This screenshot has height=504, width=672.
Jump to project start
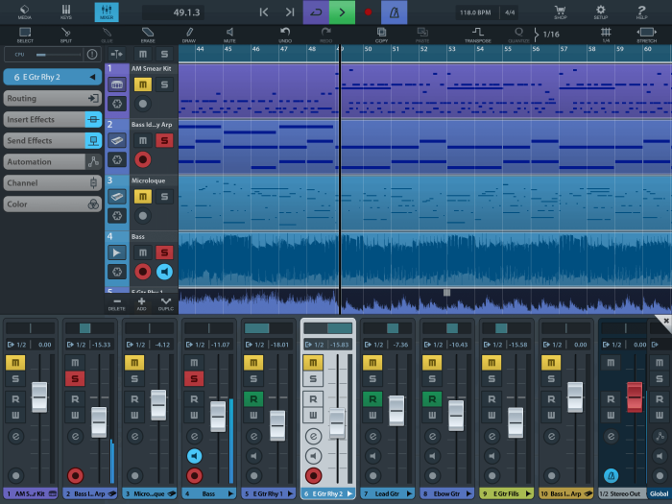pos(264,12)
